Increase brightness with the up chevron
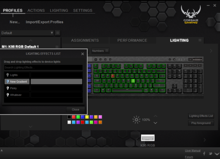The image size is (220, 159). pyautogui.click(x=156, y=116)
